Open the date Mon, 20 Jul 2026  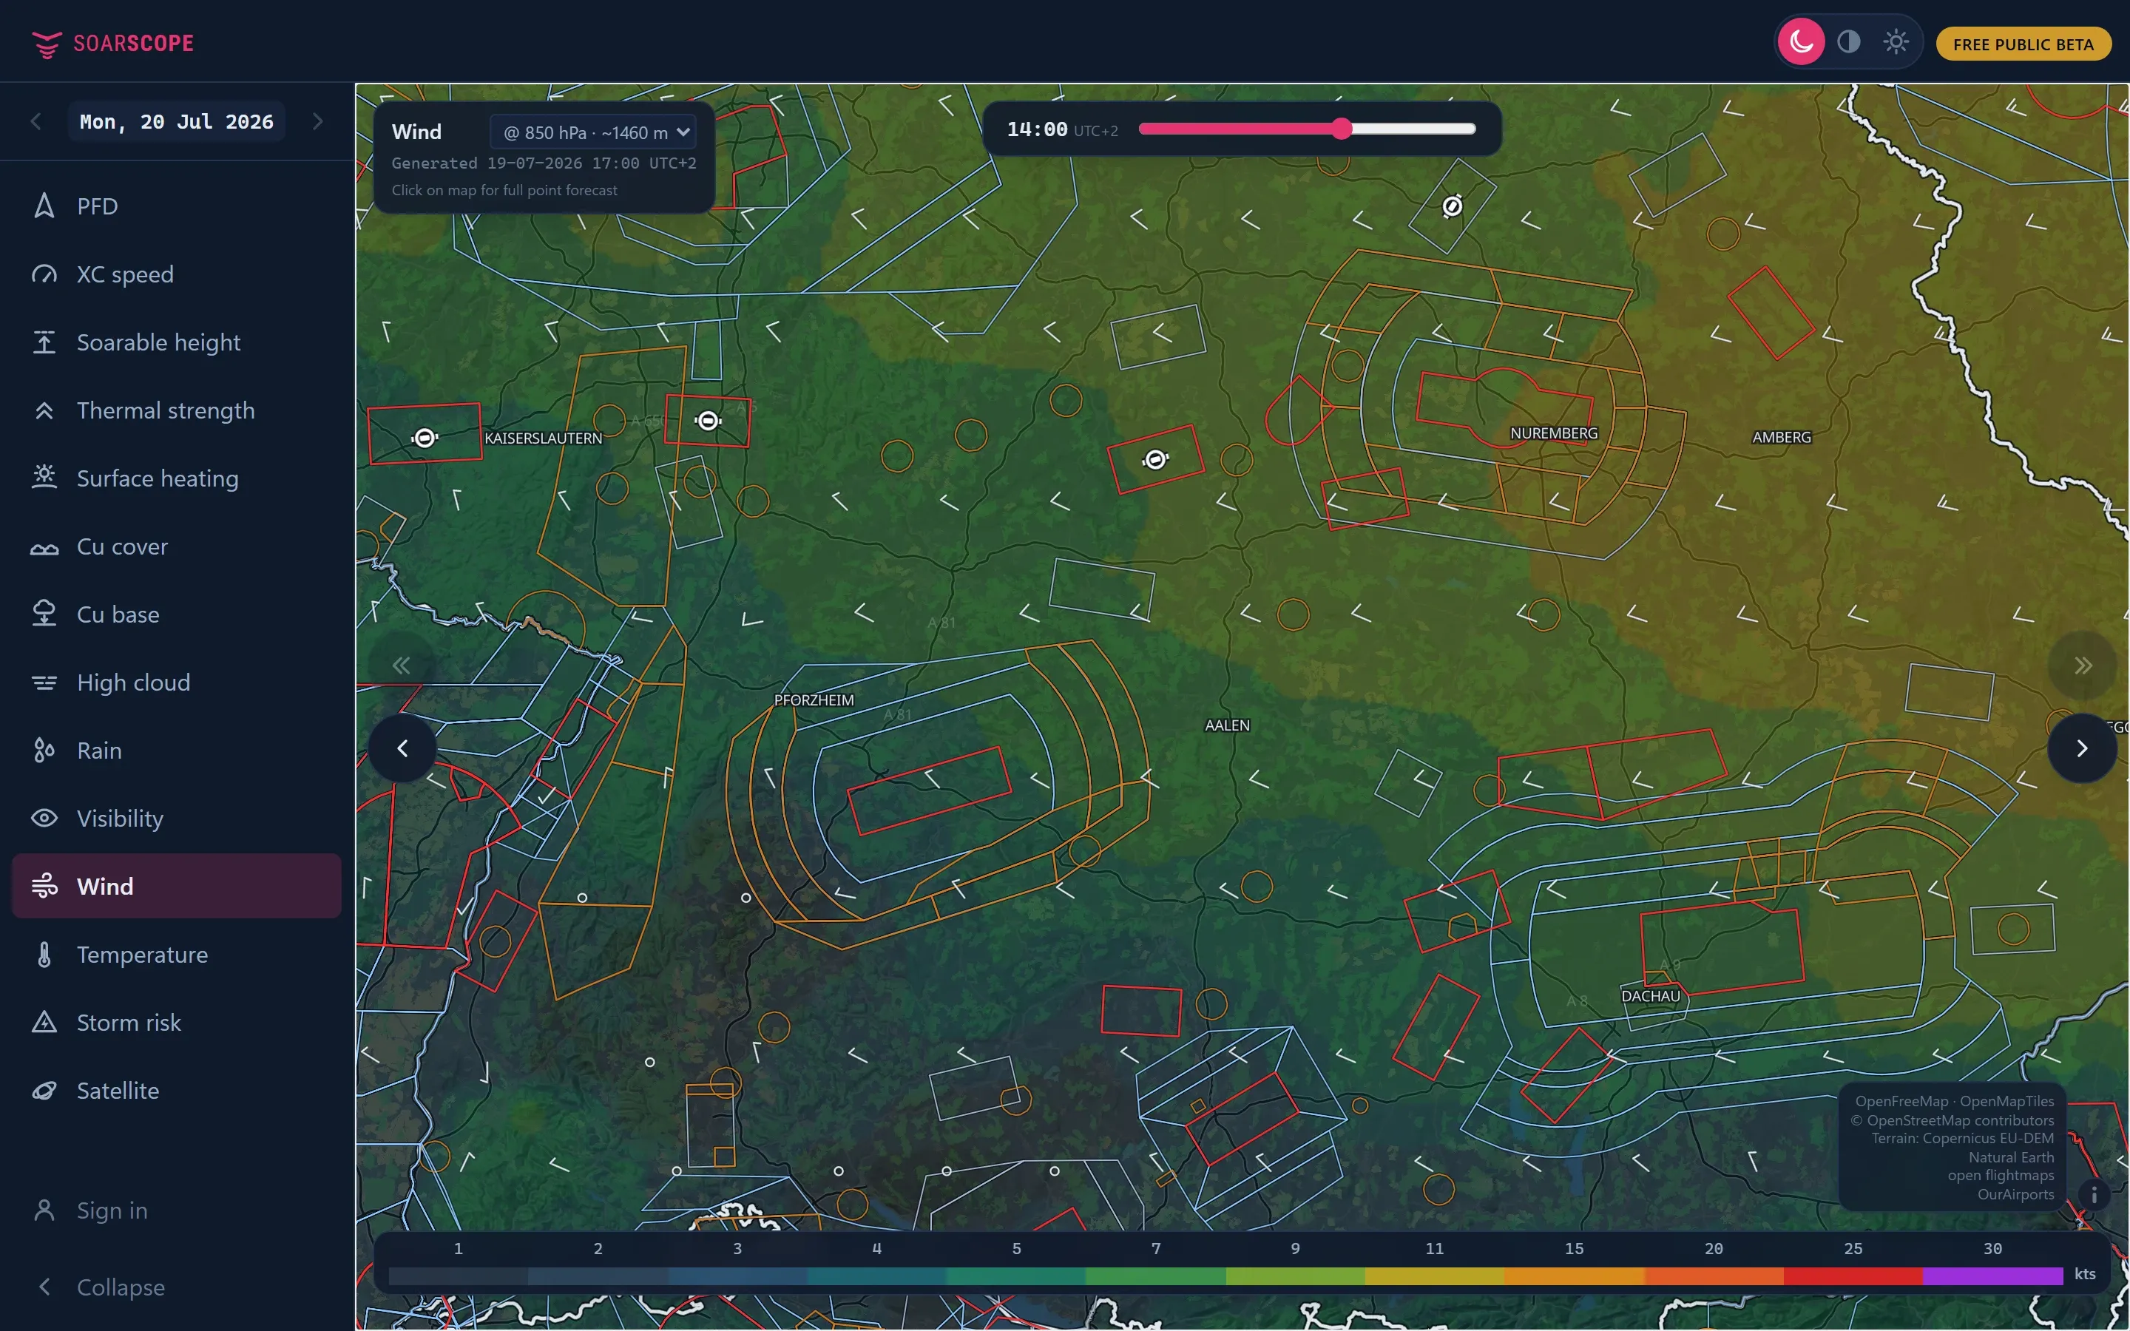[176, 121]
